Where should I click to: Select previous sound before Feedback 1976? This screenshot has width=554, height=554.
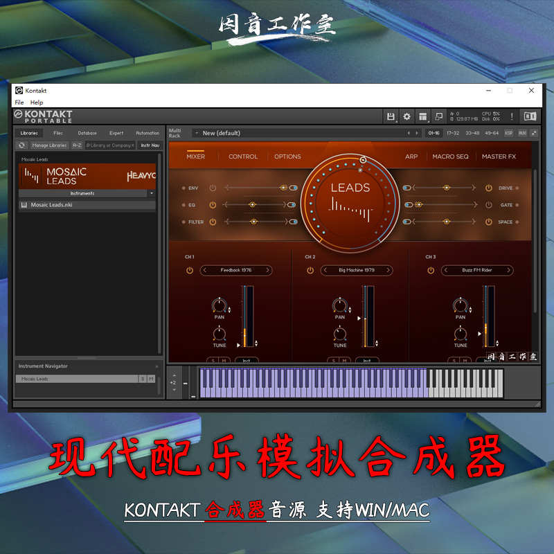[x=204, y=270]
